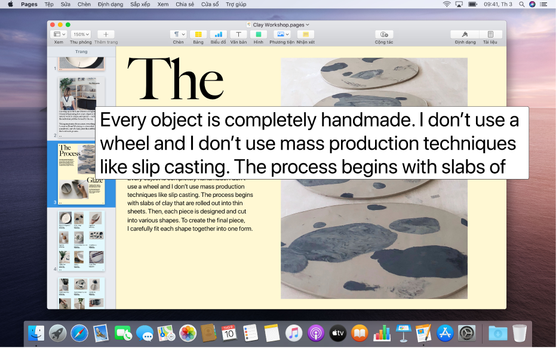Open Calendar from the Dock
559x349 pixels.
click(230, 335)
